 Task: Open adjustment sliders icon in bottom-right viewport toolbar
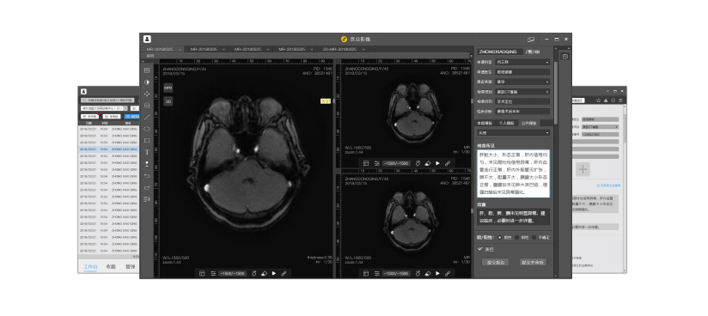tap(376, 274)
